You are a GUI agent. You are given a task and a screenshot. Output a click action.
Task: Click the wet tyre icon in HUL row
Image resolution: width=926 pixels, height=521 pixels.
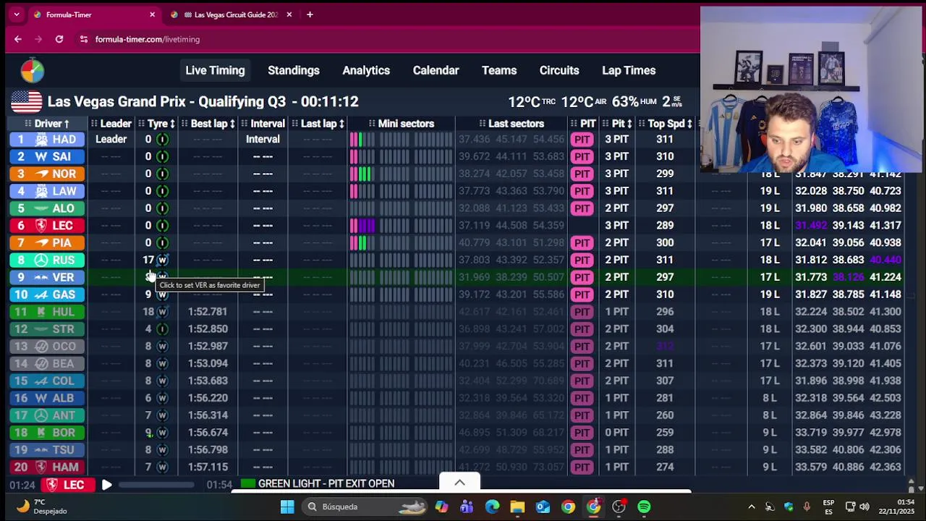[x=162, y=312]
